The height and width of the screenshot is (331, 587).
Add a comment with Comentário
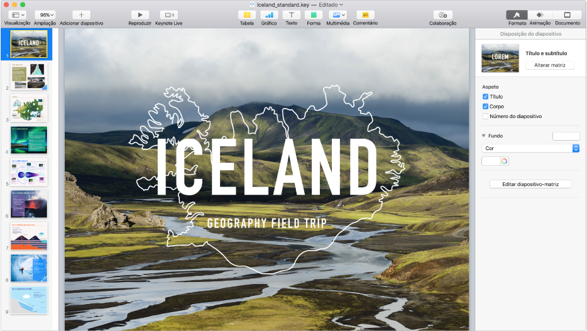(365, 15)
